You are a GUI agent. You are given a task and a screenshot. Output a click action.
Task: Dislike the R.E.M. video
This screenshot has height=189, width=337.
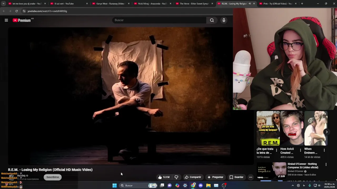coord(176,177)
